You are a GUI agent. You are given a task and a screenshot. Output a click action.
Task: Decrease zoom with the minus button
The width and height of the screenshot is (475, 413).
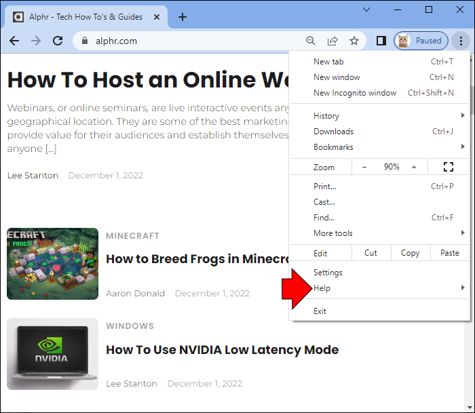point(364,167)
